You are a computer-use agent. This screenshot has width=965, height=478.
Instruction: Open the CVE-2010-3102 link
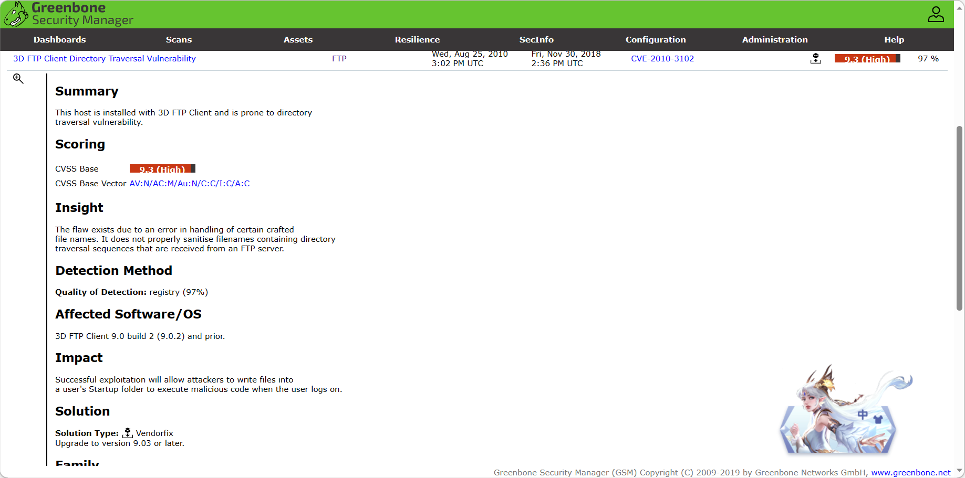tap(662, 59)
